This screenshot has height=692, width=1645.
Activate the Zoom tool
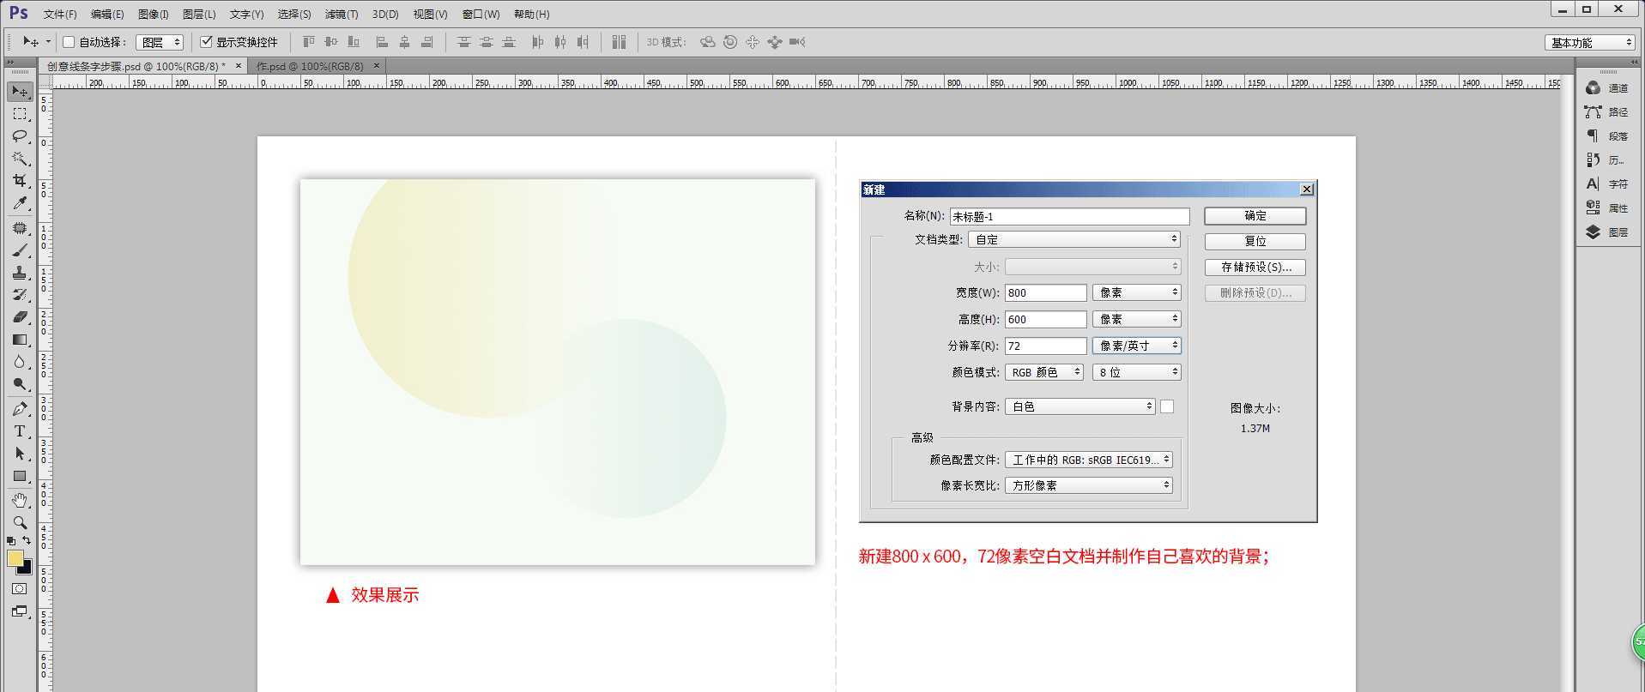[20, 522]
